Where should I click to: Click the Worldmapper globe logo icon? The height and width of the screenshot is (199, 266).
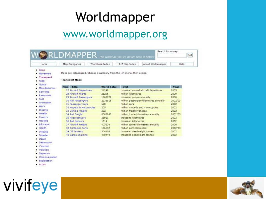click(x=43, y=55)
